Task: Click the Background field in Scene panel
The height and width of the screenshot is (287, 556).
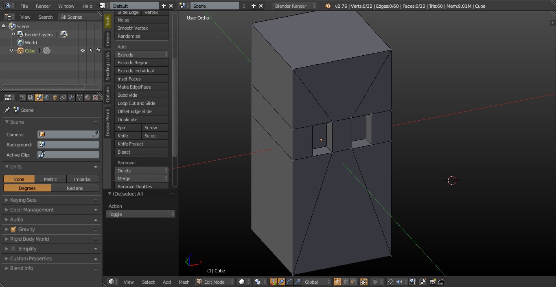Action: coord(68,145)
